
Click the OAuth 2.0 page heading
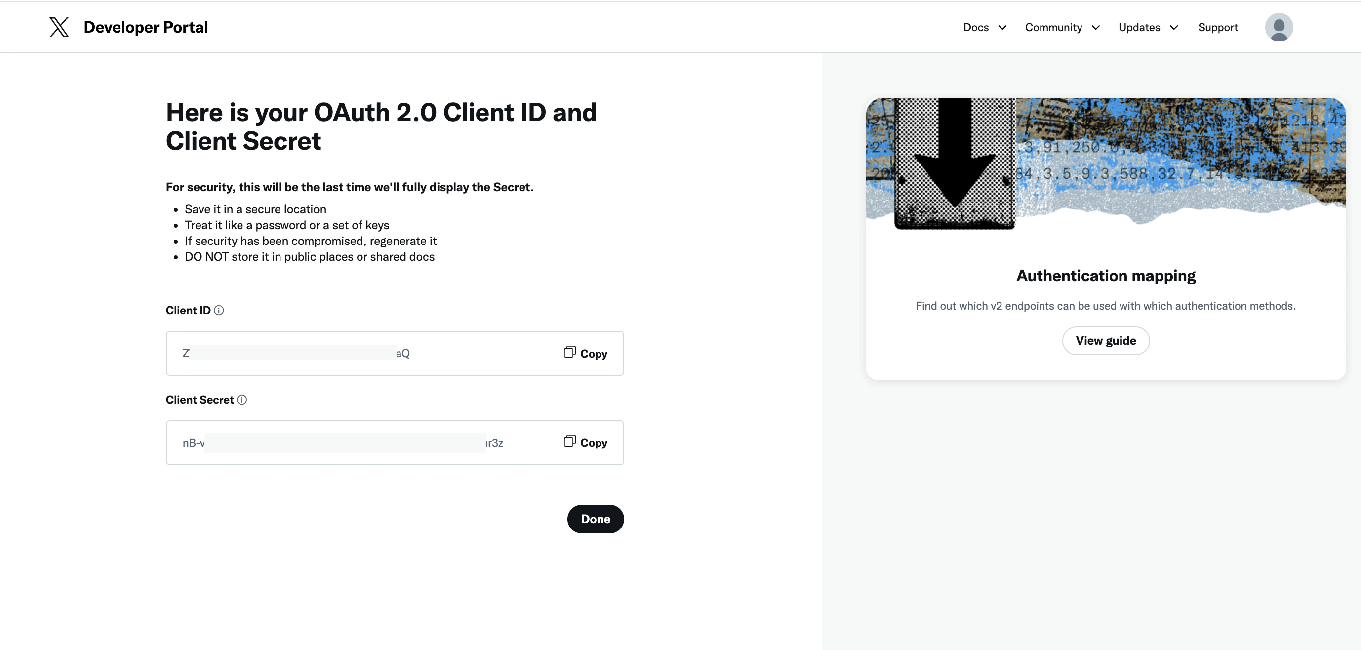tap(381, 126)
